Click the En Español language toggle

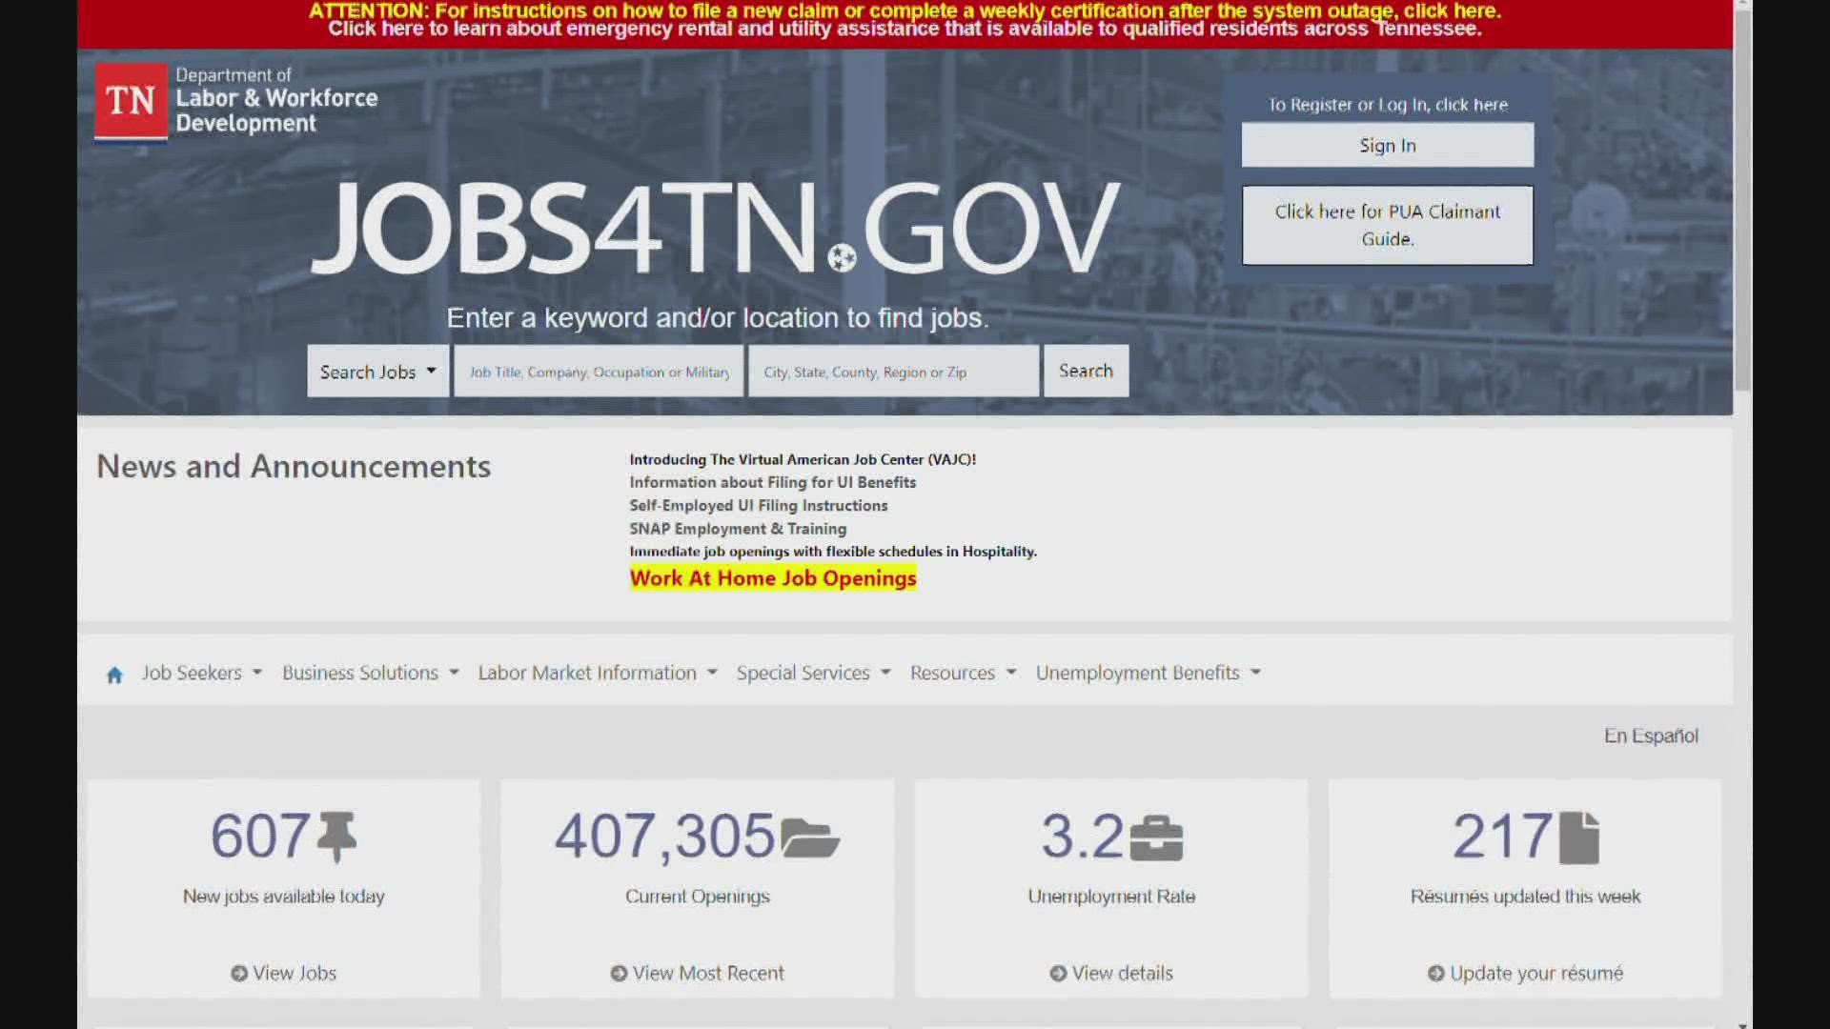pos(1650,735)
